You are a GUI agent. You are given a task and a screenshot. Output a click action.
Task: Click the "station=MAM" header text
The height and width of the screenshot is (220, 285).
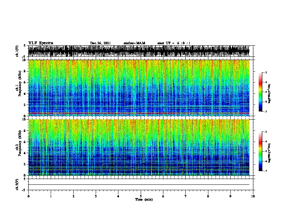pos(134,43)
